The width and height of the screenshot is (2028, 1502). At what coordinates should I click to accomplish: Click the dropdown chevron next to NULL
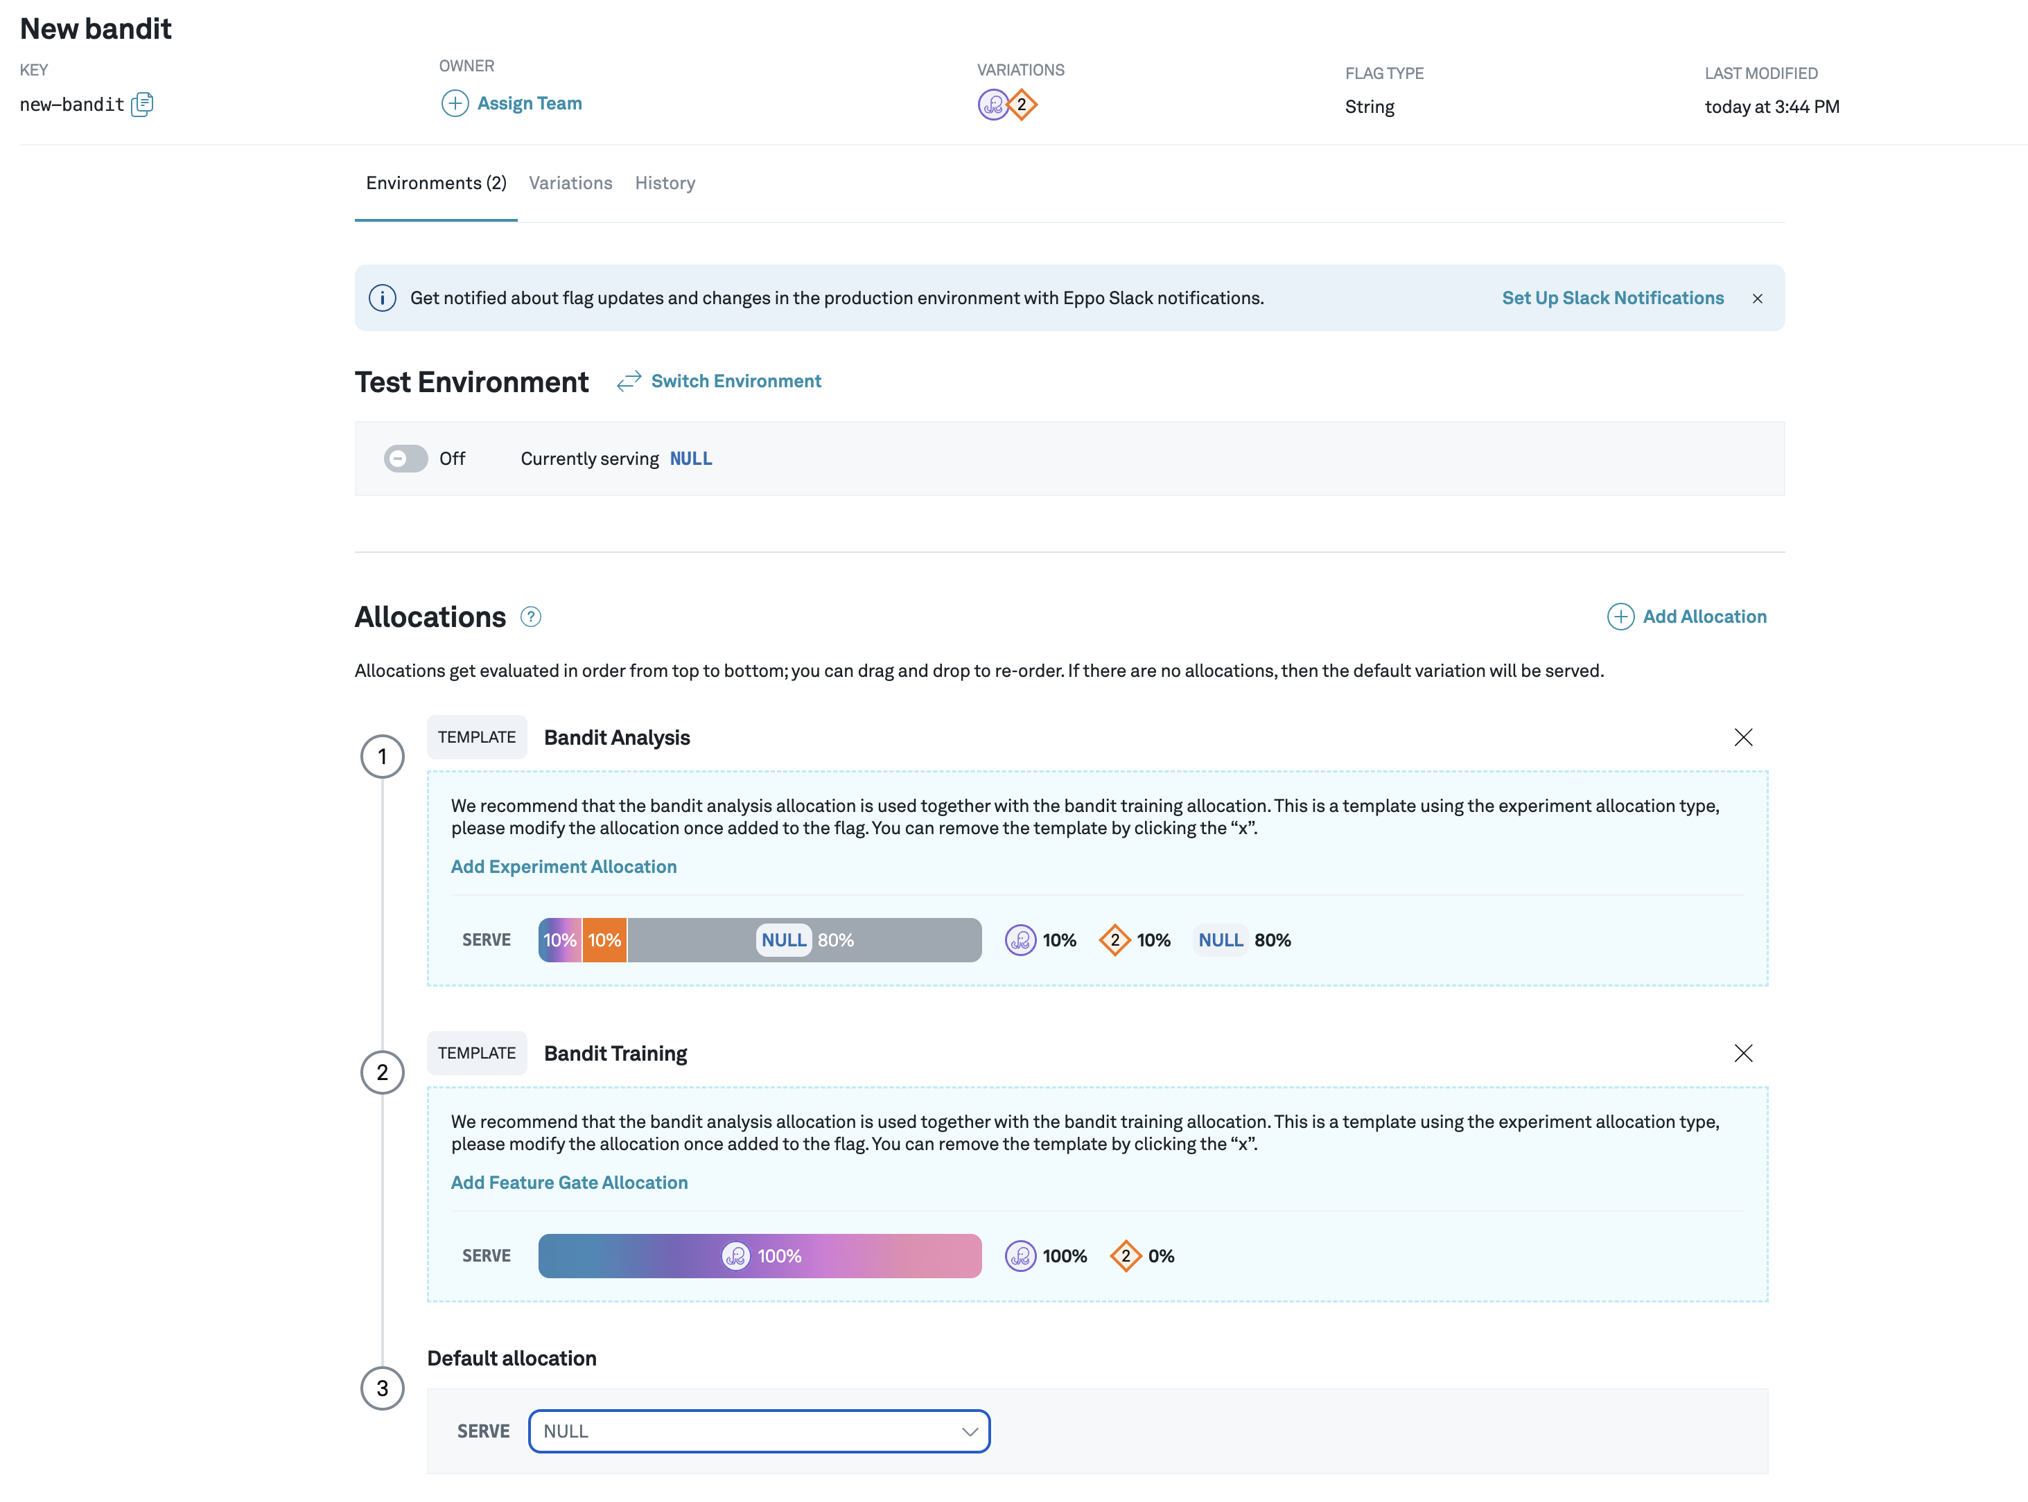point(970,1431)
